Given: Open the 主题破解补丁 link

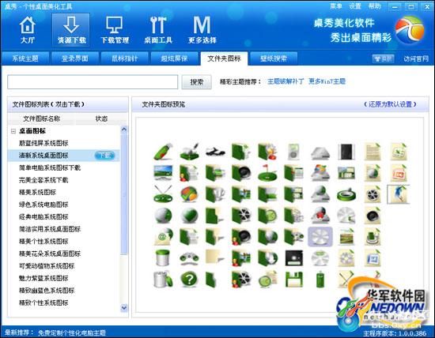Looking at the screenshot, I should click(x=286, y=81).
